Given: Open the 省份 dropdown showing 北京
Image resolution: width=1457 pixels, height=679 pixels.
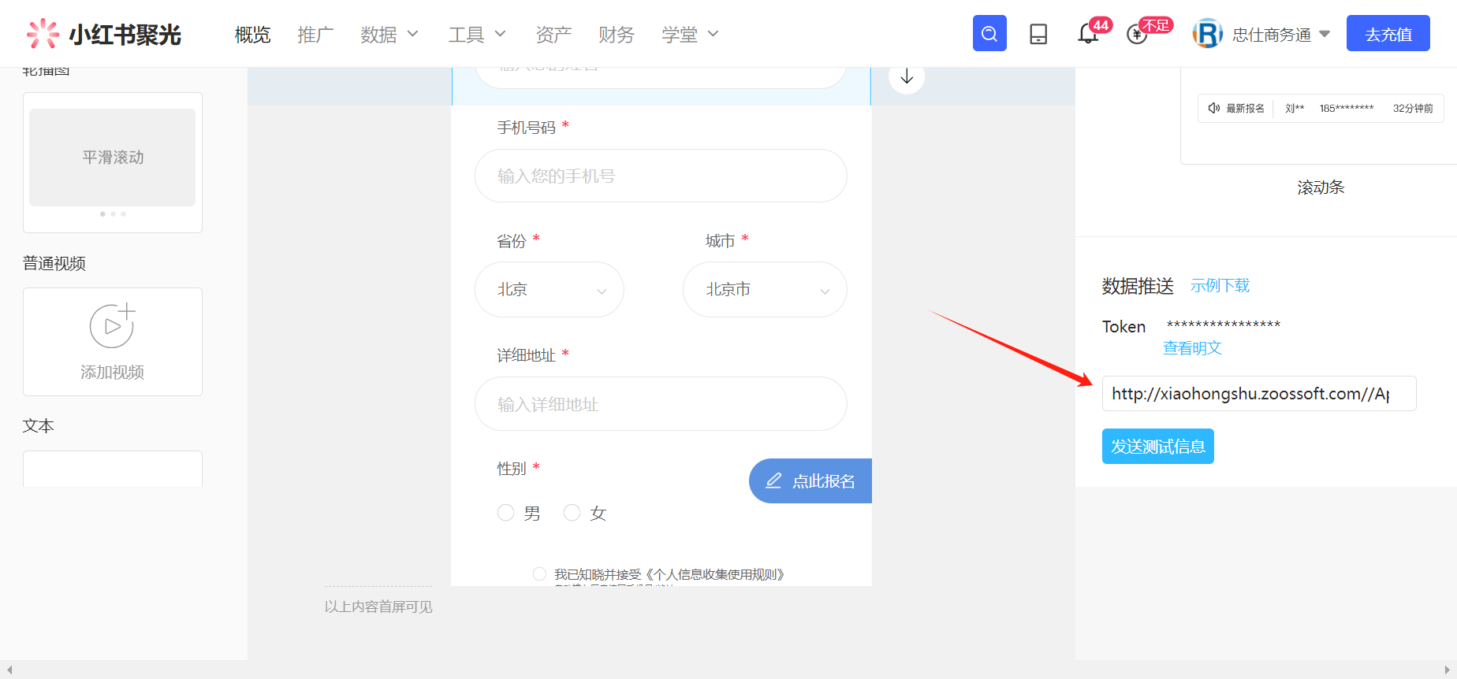Looking at the screenshot, I should [550, 290].
